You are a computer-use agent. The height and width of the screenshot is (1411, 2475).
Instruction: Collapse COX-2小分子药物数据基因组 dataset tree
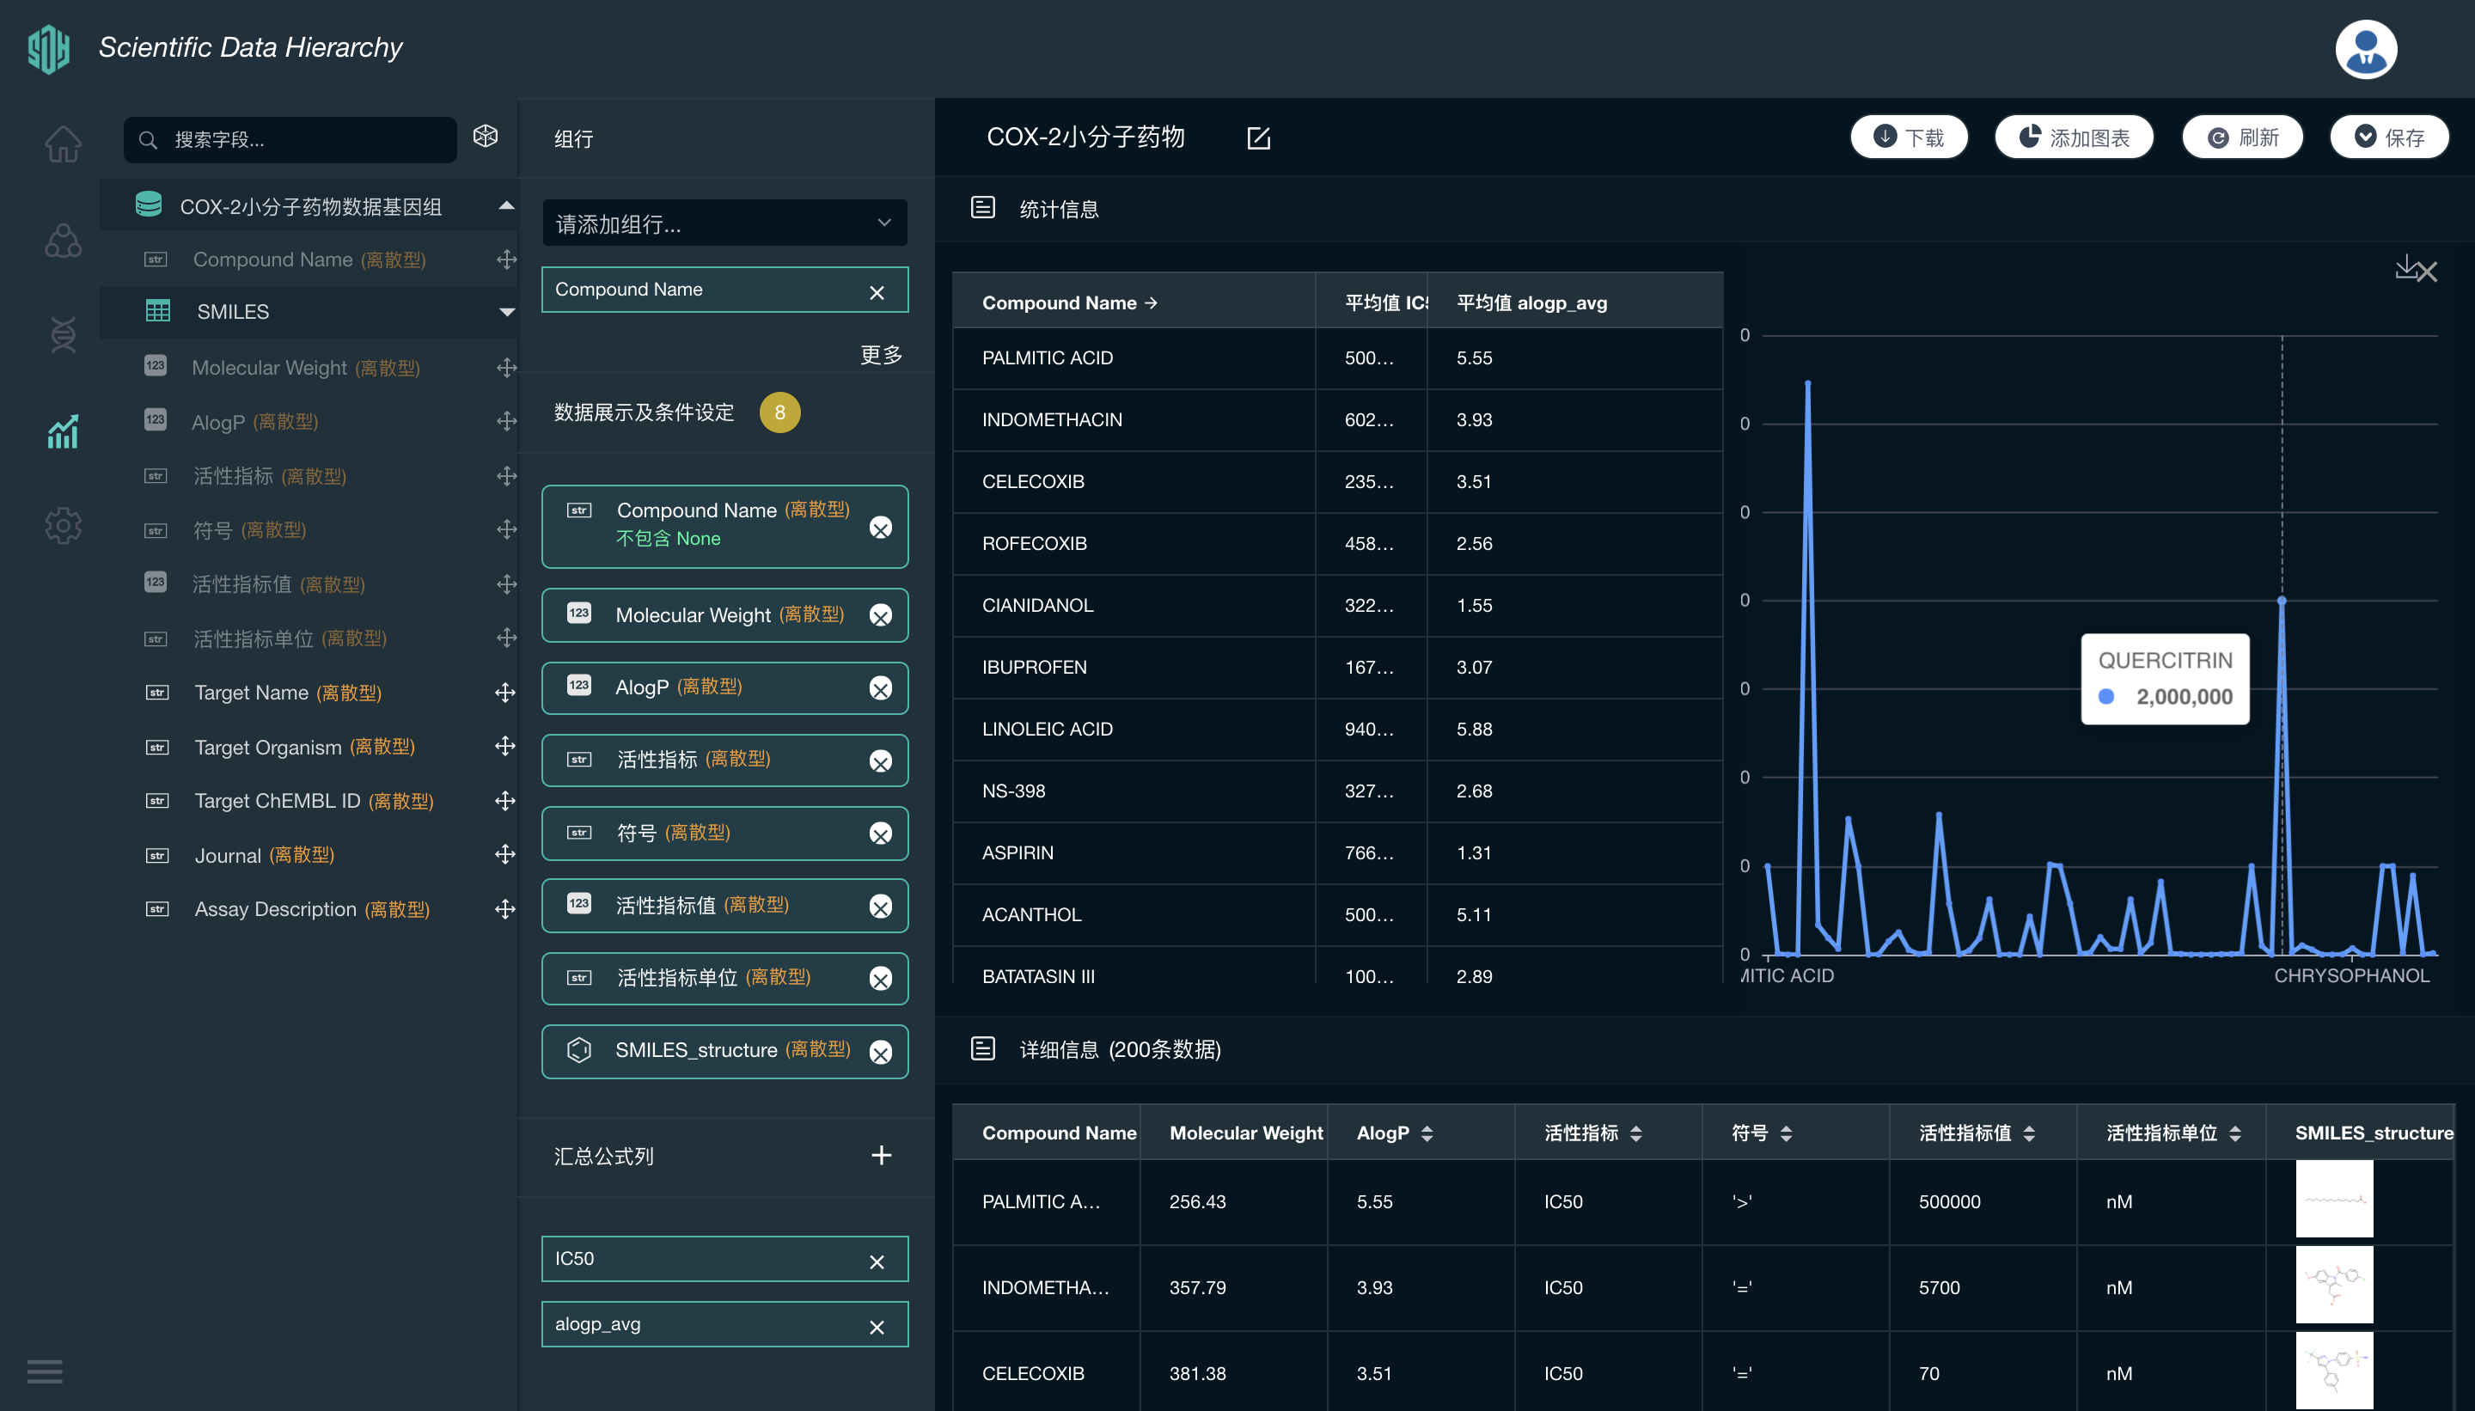(506, 205)
